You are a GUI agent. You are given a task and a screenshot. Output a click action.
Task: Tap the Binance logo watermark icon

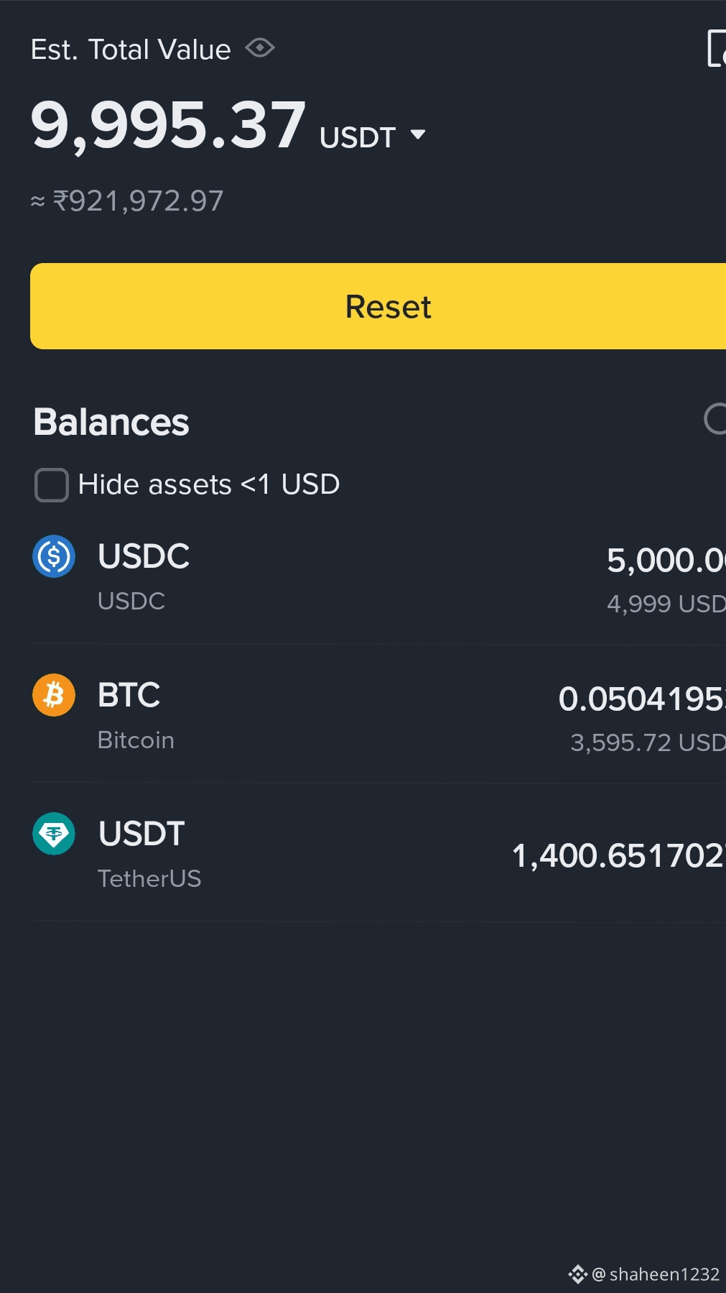click(577, 1274)
